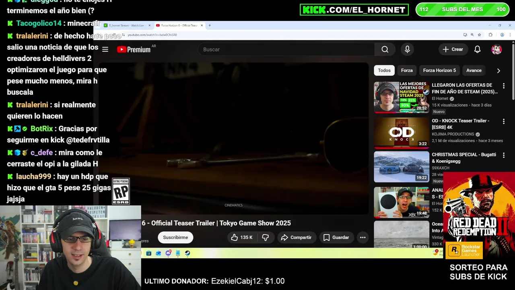Open Steam from the taskbar

[187, 253]
